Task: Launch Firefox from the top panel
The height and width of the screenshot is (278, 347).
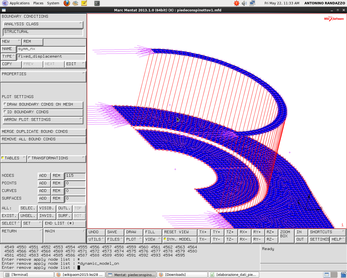Action: coord(67,3)
